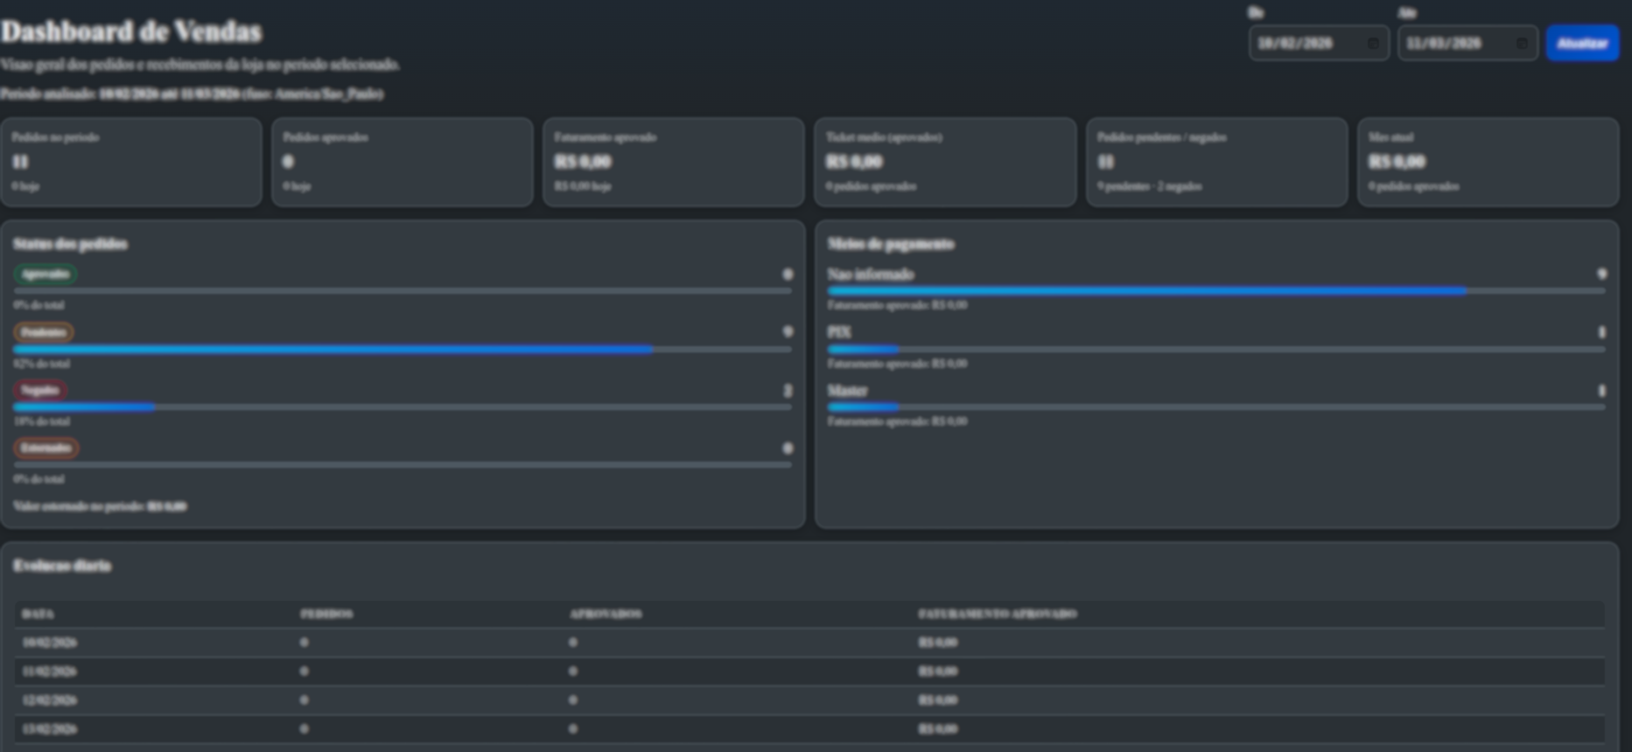1632x752 pixels.
Task: Click the FATURAMENTO APROVADO column header
Action: 998,615
